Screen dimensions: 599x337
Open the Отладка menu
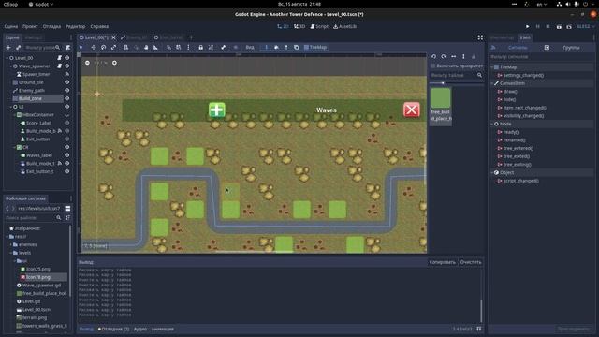(x=51, y=27)
